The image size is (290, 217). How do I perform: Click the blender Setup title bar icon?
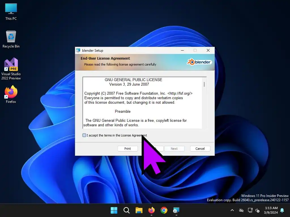[x=78, y=50]
